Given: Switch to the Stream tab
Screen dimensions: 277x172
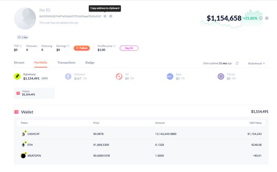Looking at the screenshot, I should (19, 62).
